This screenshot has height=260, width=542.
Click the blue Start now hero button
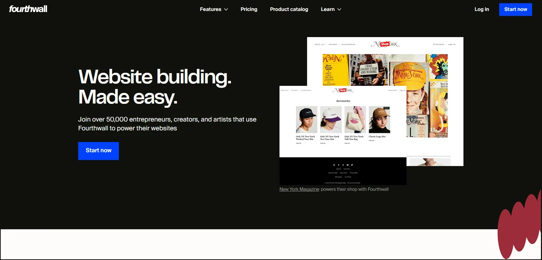point(98,151)
